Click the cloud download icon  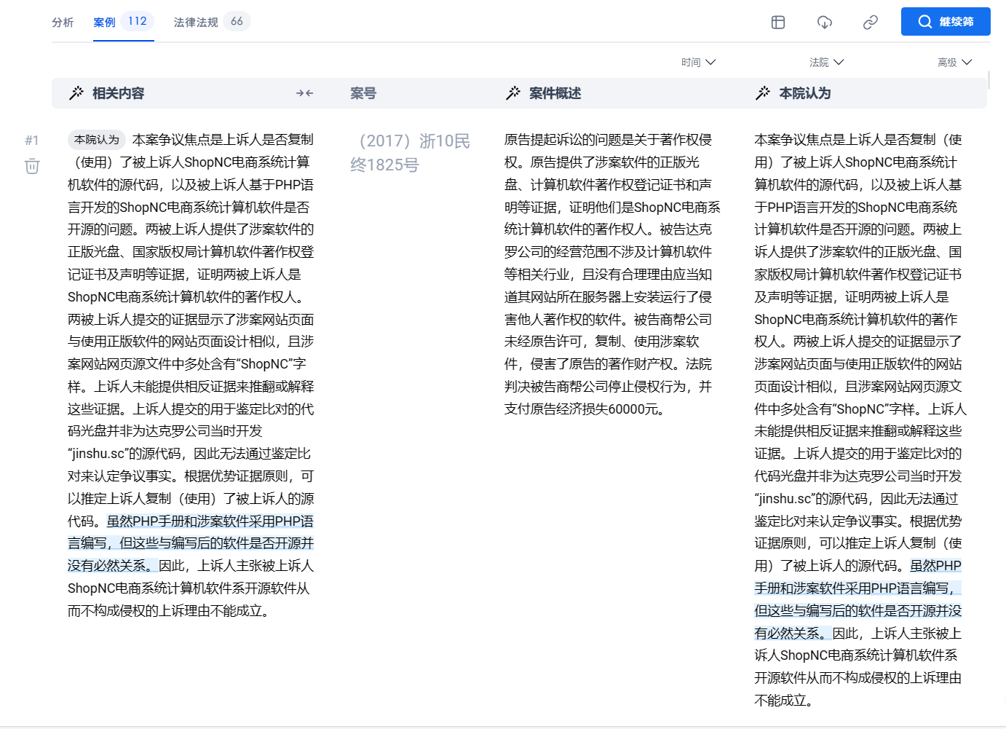click(x=824, y=23)
